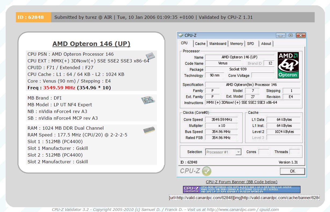Open the Mainboard tab

(x=218, y=44)
